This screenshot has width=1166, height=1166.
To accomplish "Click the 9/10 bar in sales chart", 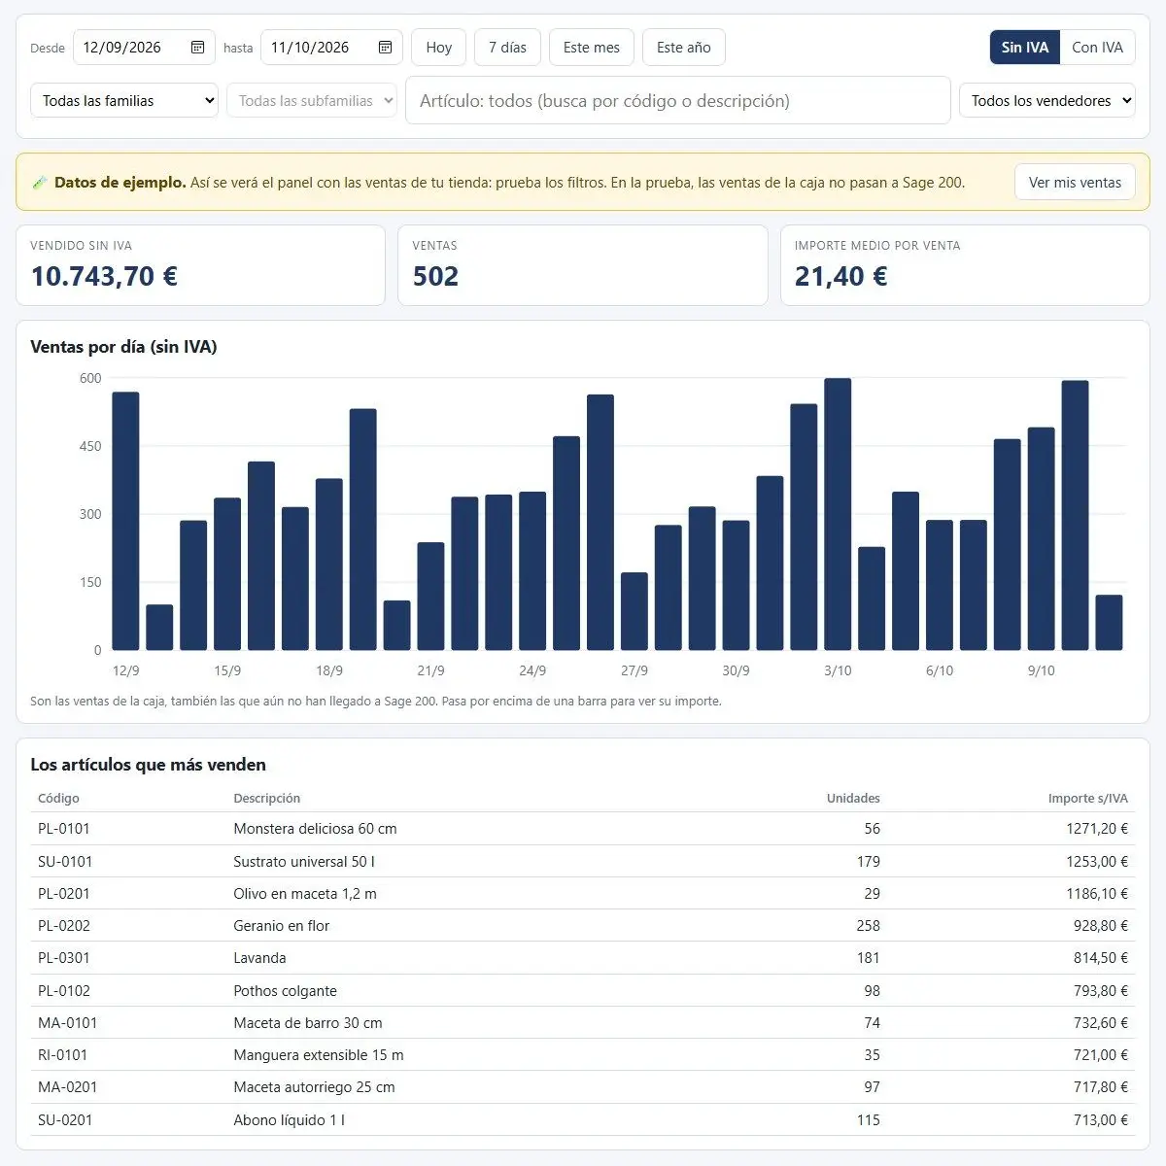I will click(x=1041, y=538).
